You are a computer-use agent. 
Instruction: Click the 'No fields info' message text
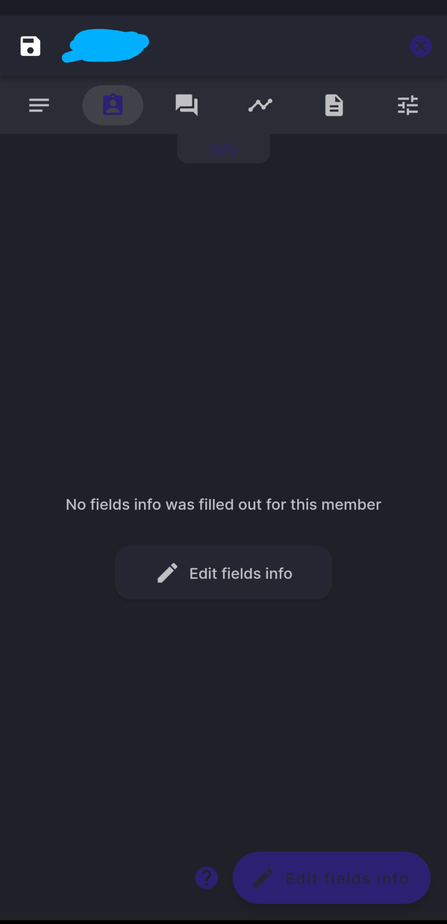[x=223, y=504]
